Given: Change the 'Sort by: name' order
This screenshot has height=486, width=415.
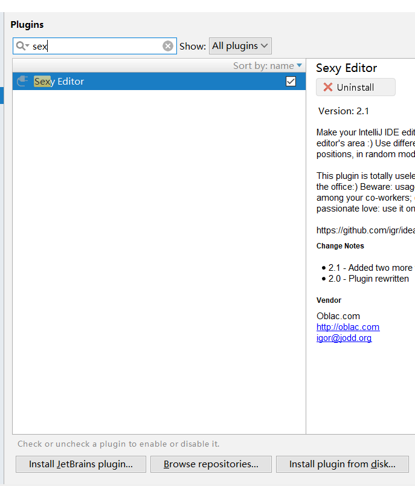Looking at the screenshot, I should [267, 65].
